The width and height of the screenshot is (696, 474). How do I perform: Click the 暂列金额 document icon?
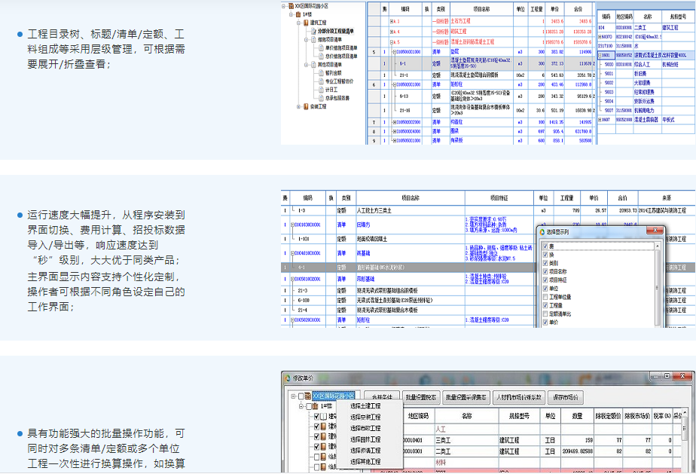[x=320, y=73]
